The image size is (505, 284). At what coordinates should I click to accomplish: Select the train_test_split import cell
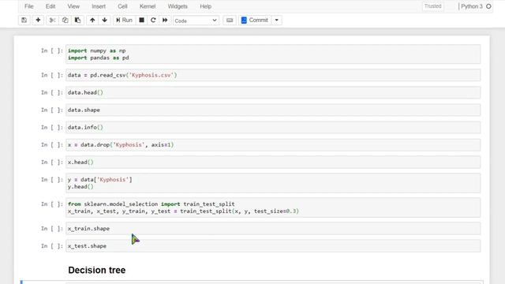[x=273, y=207]
